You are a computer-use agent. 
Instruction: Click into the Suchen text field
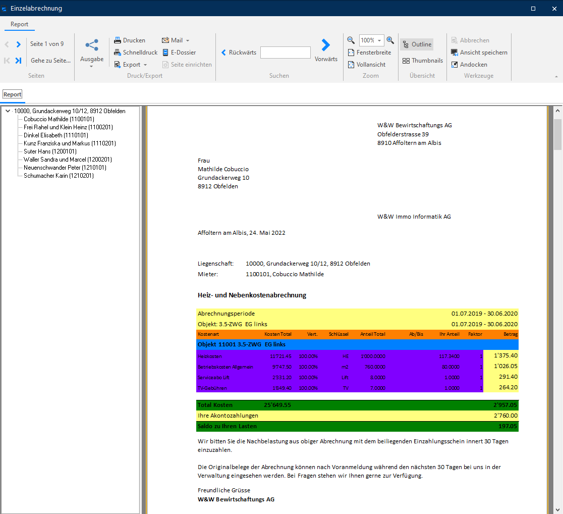[x=286, y=53]
